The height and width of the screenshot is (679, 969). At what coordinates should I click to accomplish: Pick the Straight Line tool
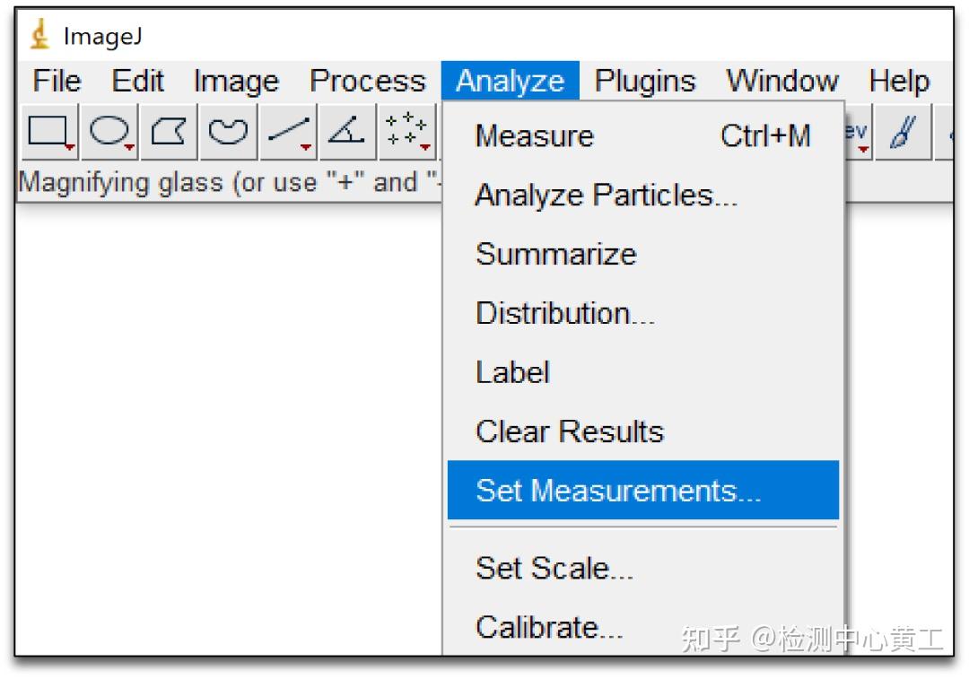coord(289,133)
